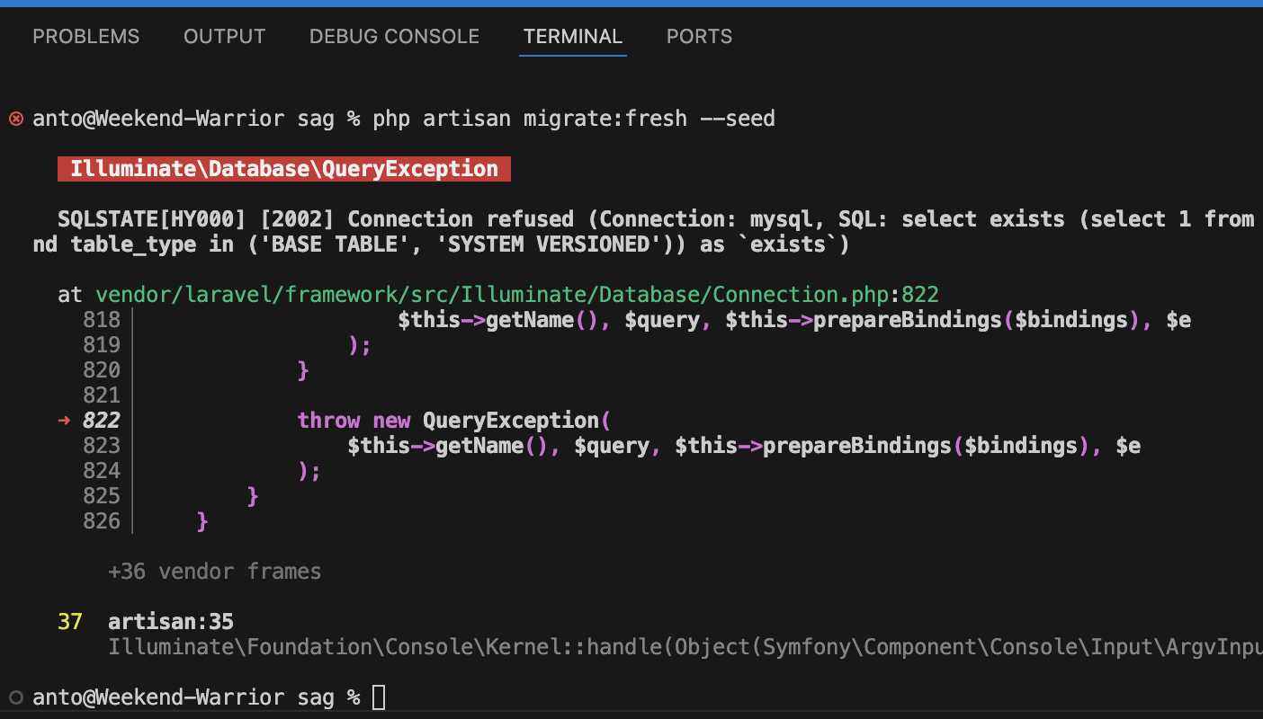
Task: Click the yellow frame number 37
Action: (70, 622)
